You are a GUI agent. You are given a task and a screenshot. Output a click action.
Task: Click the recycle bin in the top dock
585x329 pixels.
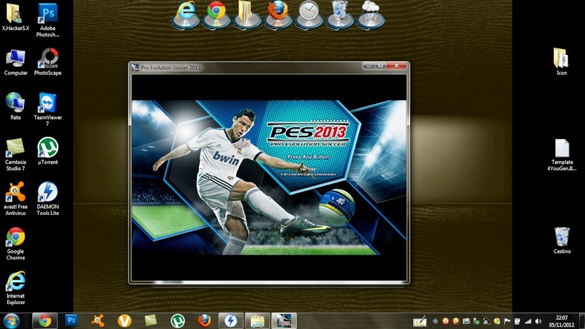(339, 14)
